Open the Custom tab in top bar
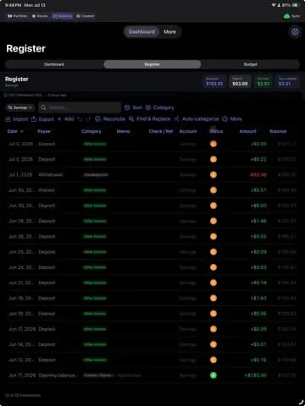 [86, 16]
